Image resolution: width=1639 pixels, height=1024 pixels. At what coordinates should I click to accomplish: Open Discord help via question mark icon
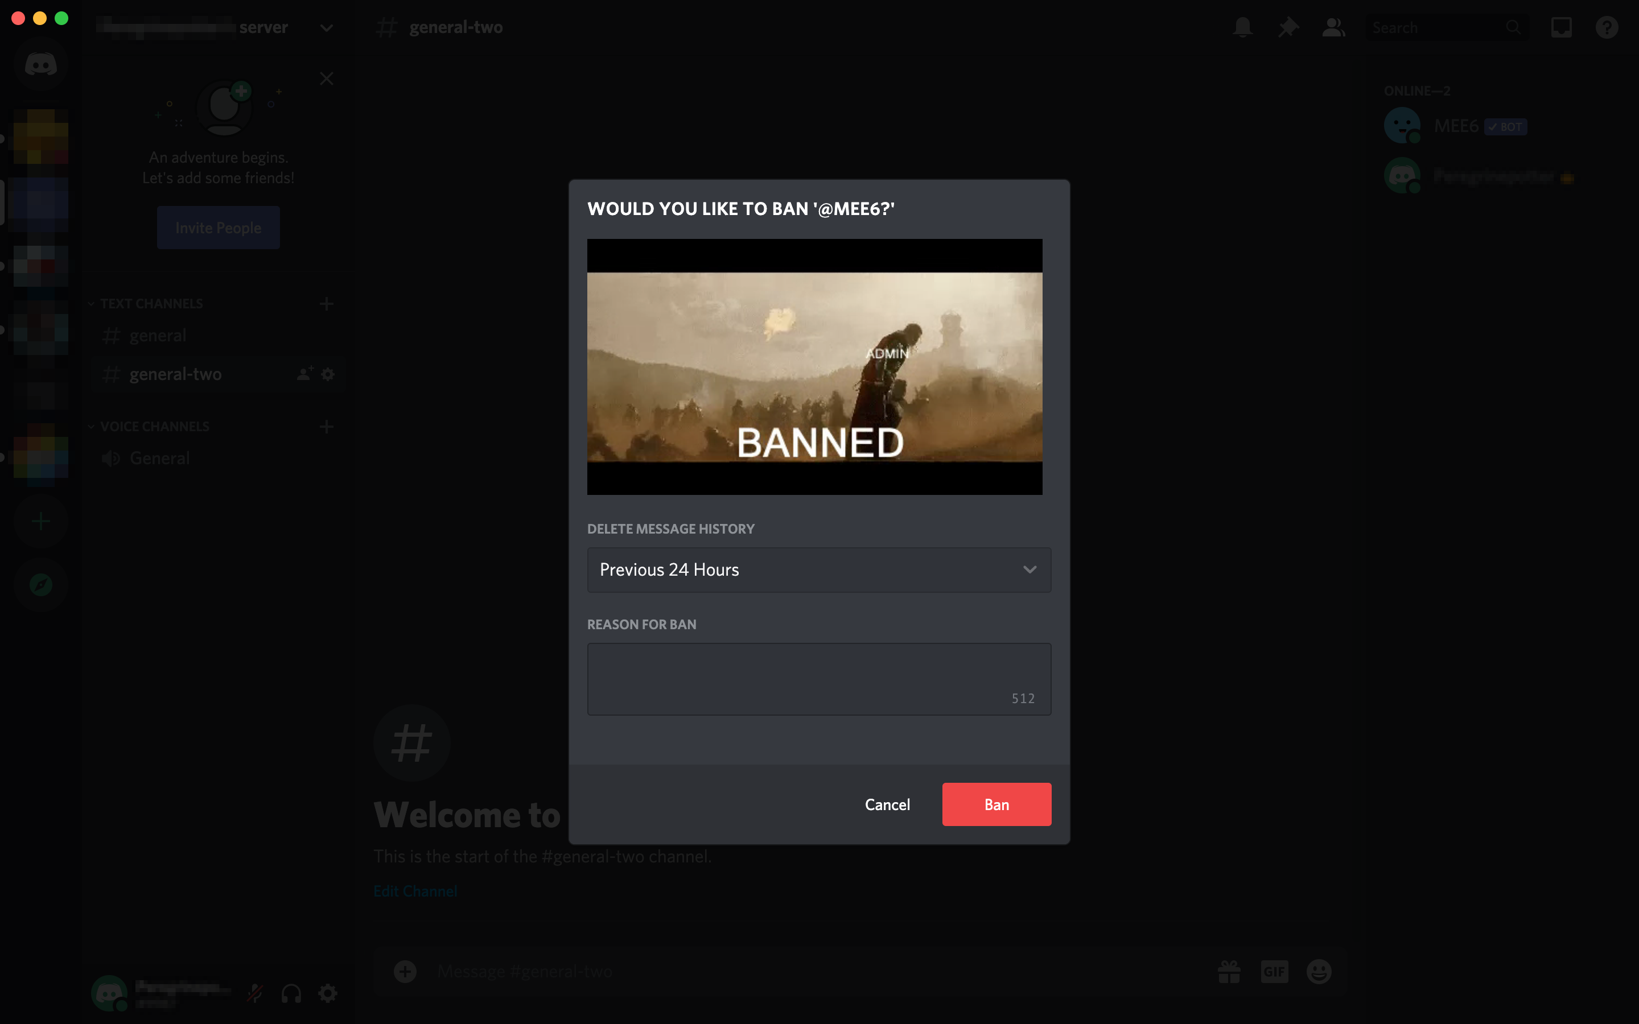click(1607, 27)
